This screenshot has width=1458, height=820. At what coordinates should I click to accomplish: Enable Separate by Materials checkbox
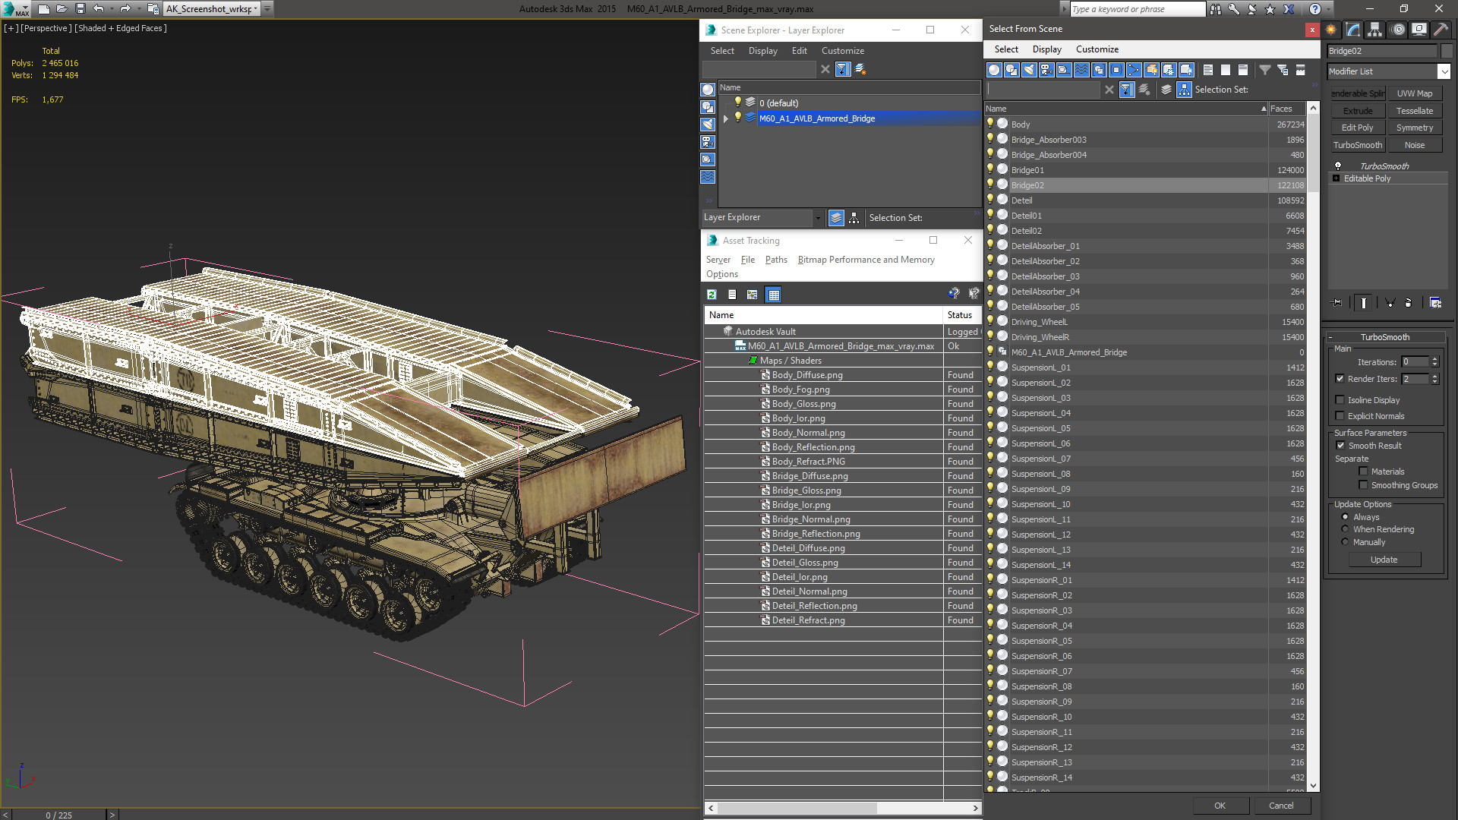coord(1363,471)
